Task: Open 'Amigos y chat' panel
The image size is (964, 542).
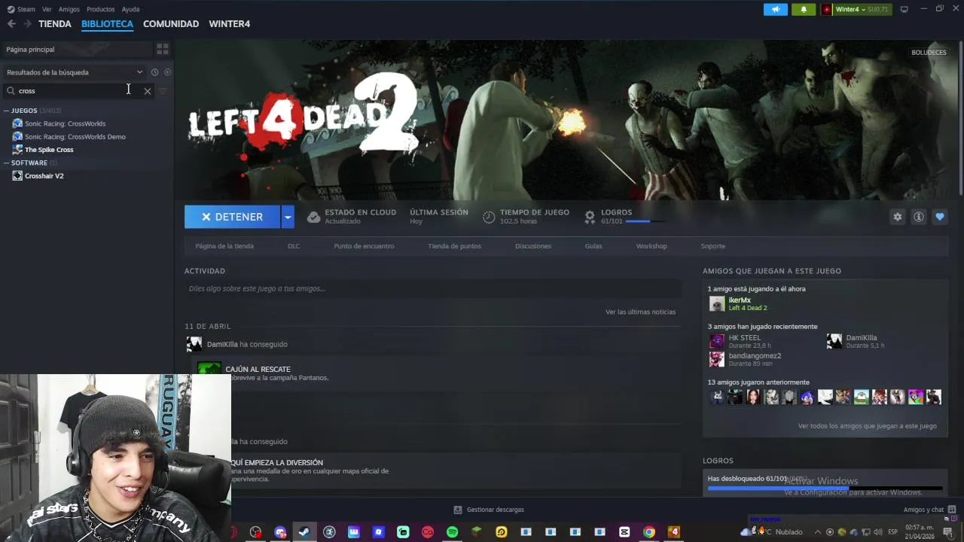Action: click(x=929, y=510)
